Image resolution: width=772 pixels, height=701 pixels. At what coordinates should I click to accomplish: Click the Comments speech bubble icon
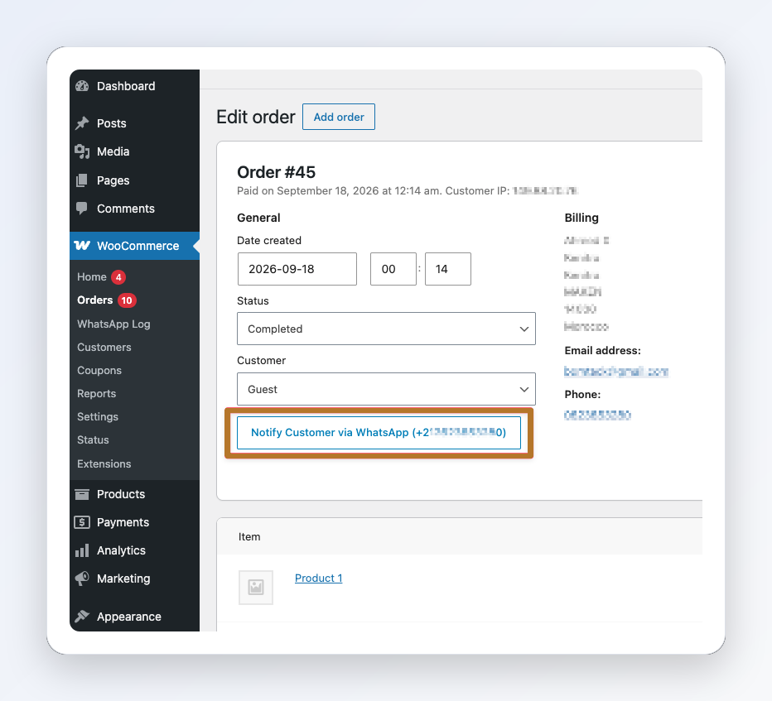coord(82,209)
